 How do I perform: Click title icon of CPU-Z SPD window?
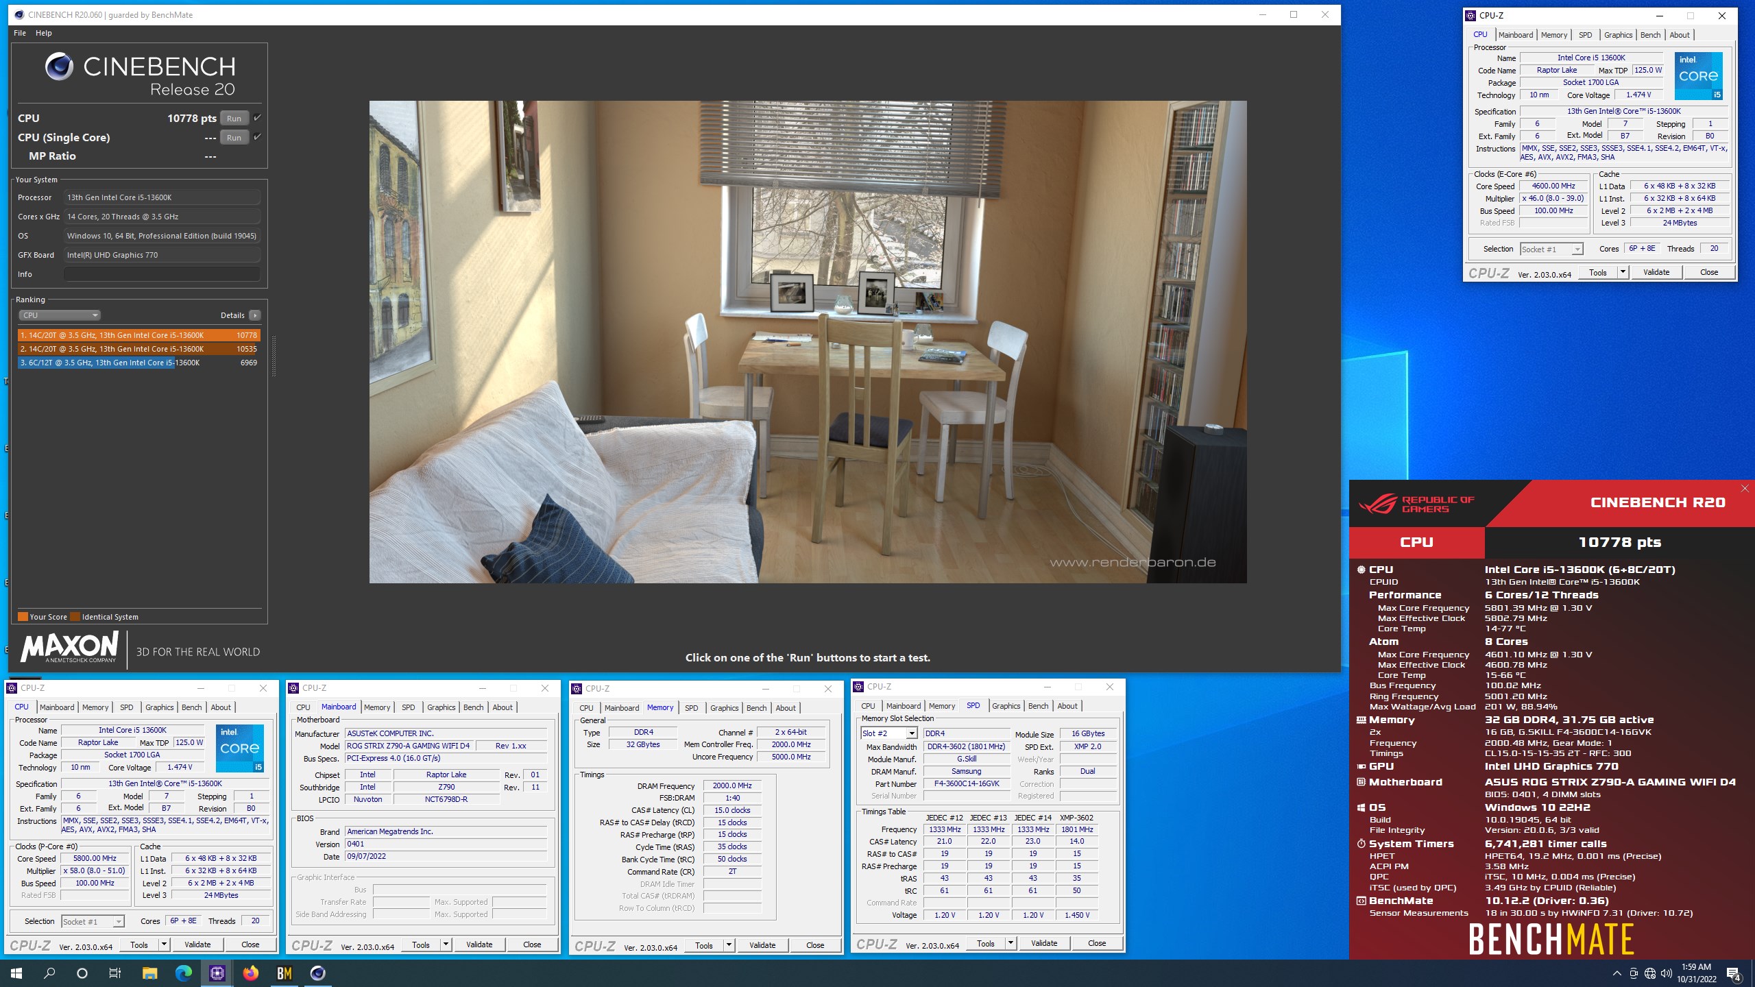[x=858, y=687]
